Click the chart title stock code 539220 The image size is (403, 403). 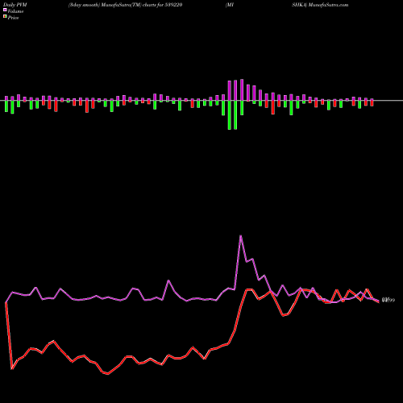(173, 5)
